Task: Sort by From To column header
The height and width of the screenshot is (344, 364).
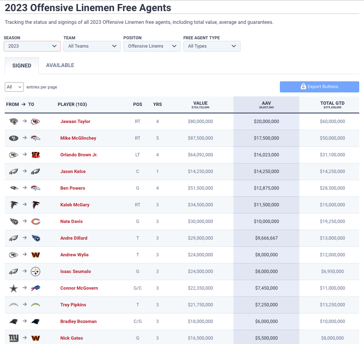Action: [20, 104]
